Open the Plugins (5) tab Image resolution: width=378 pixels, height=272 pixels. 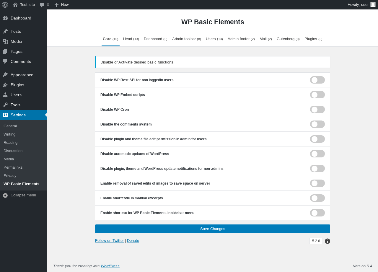tap(313, 39)
